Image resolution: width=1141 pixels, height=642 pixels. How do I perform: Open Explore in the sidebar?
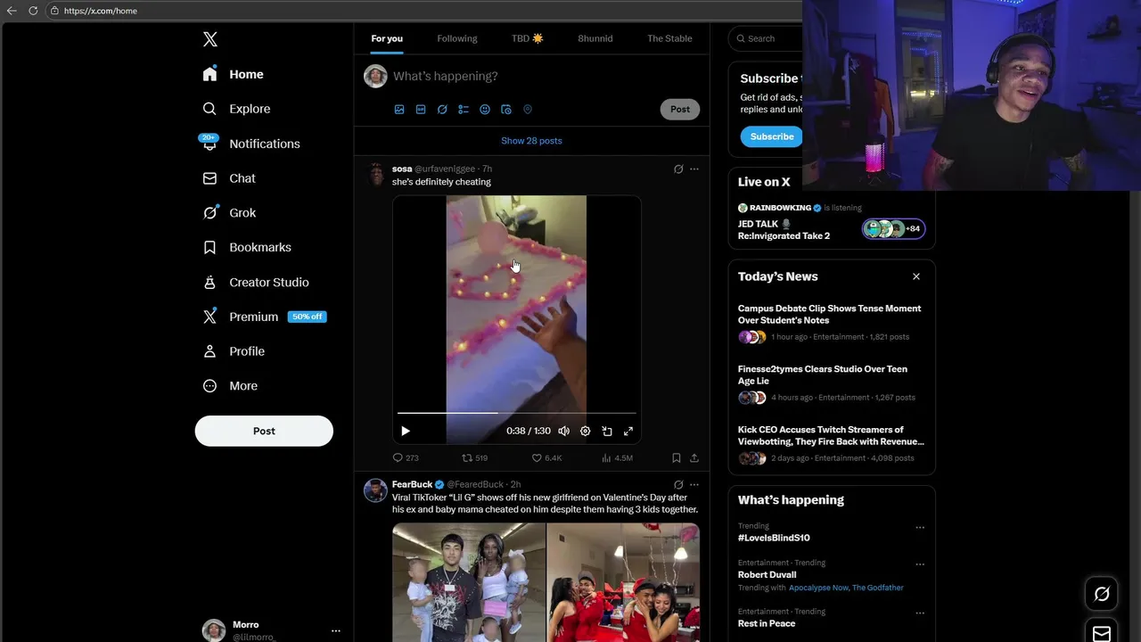pos(236,109)
